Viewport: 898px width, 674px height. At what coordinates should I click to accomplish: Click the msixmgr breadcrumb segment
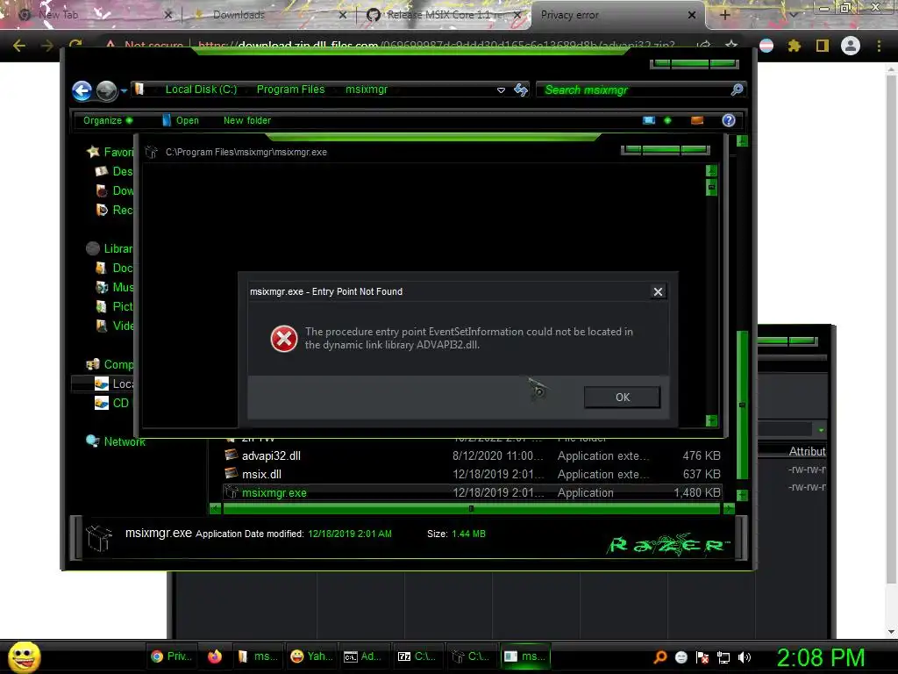coord(367,90)
